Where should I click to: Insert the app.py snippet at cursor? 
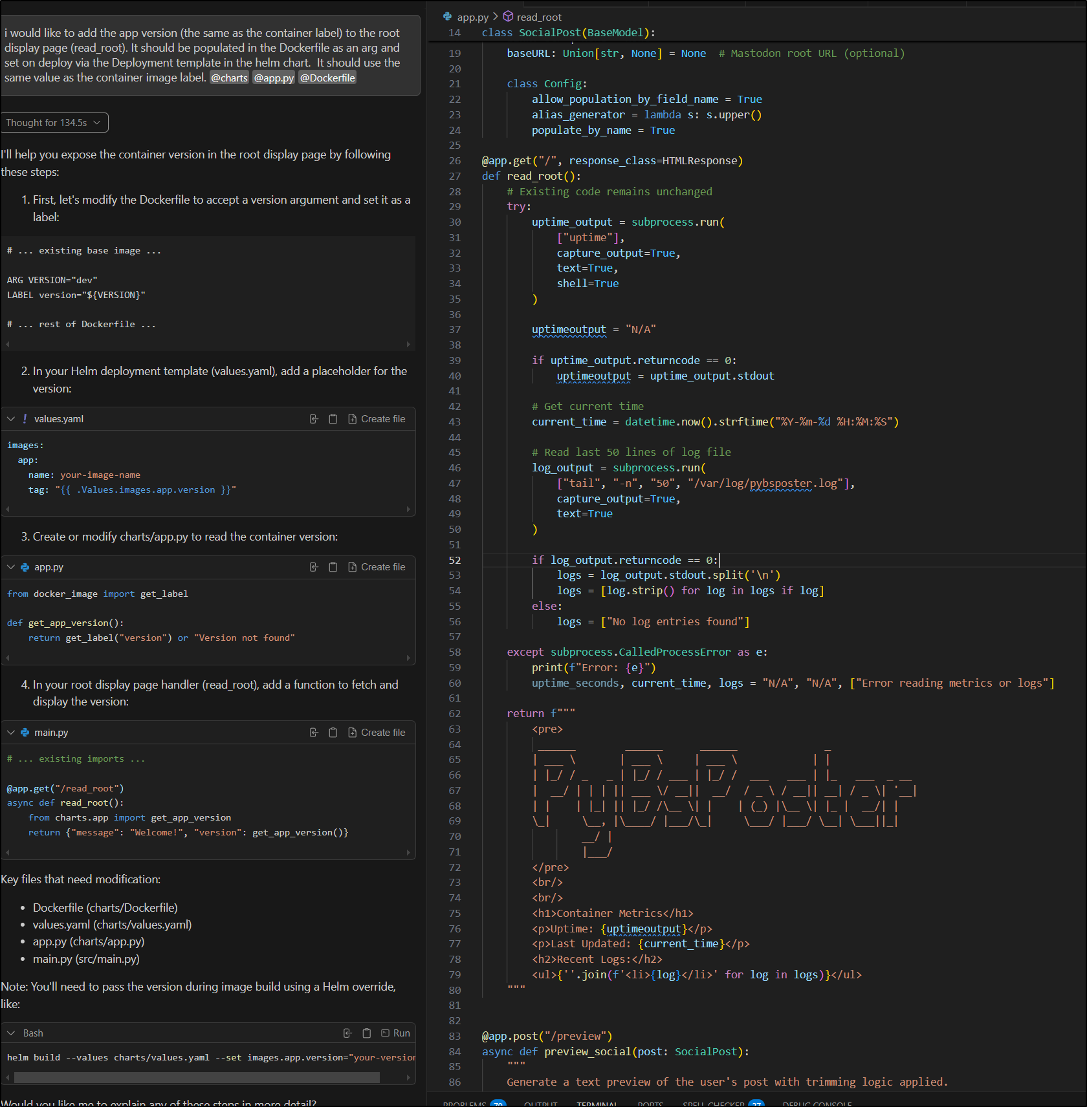click(x=314, y=566)
